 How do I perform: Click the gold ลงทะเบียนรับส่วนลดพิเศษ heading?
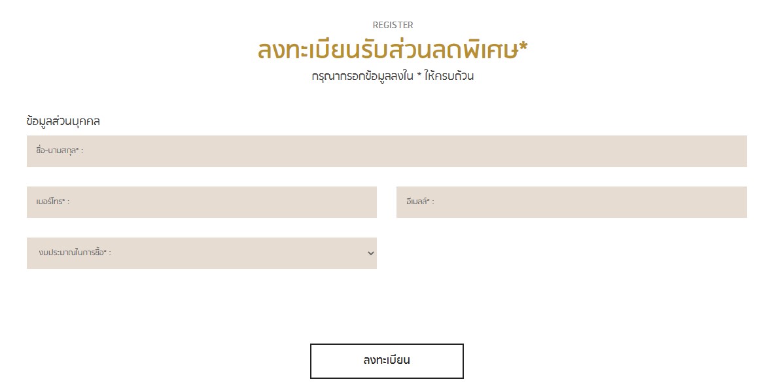tap(393, 49)
